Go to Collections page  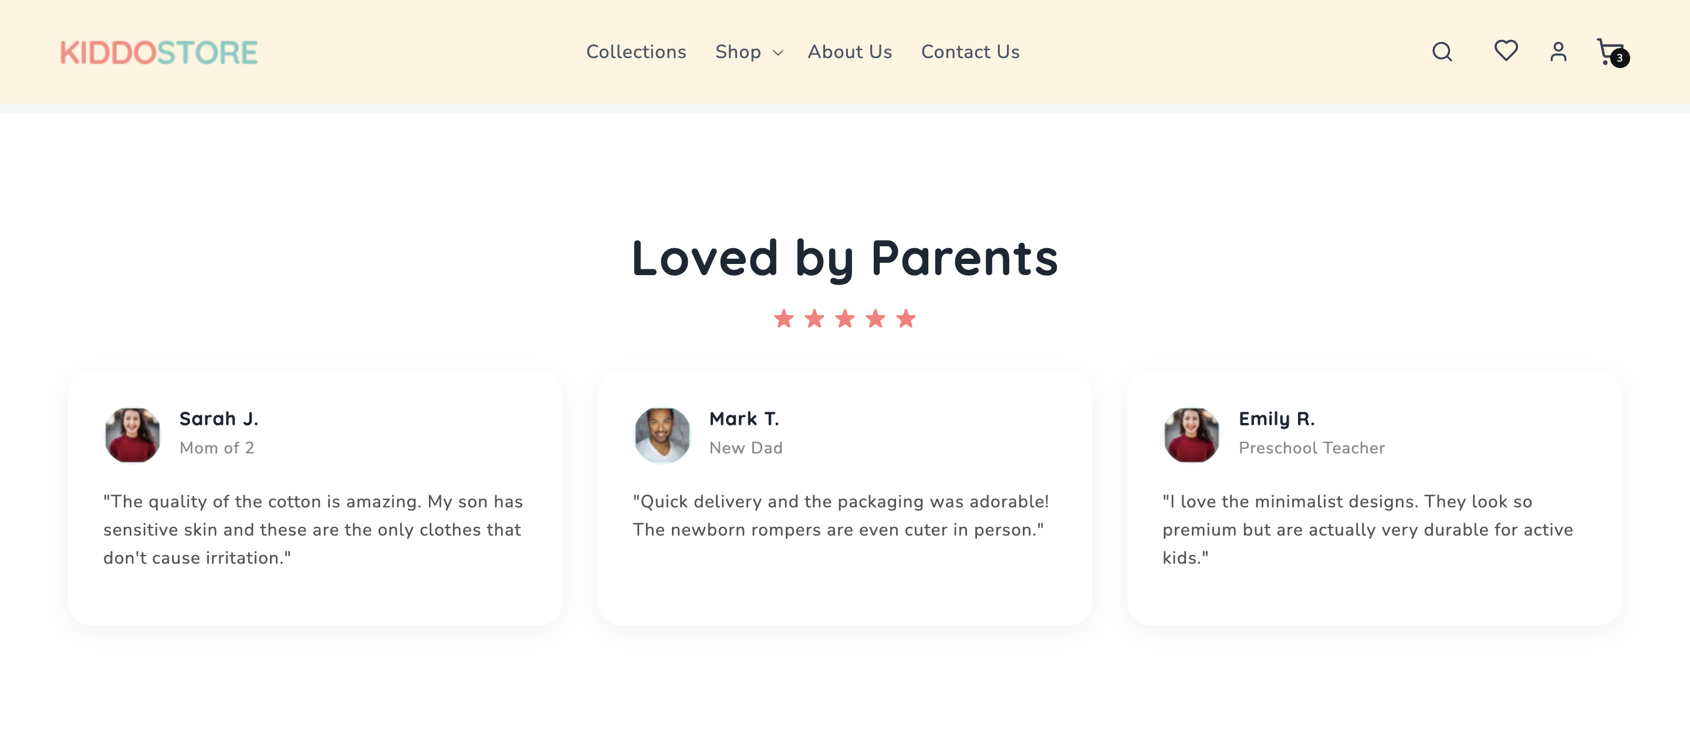[x=636, y=52]
